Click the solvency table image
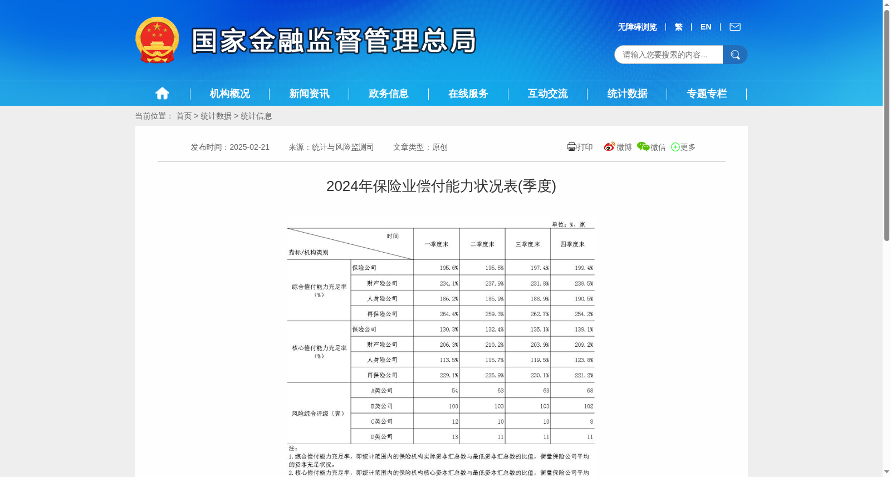 [441, 348]
